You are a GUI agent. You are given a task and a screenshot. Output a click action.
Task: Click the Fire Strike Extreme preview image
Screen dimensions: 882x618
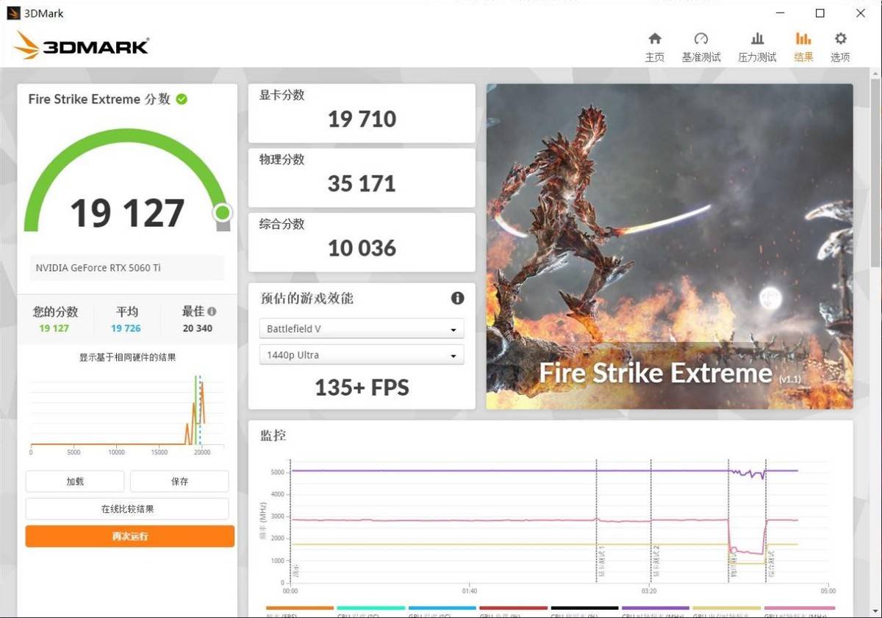click(669, 246)
